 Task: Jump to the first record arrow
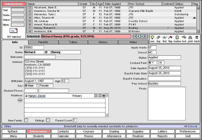pyautogui.click(x=135, y=36)
